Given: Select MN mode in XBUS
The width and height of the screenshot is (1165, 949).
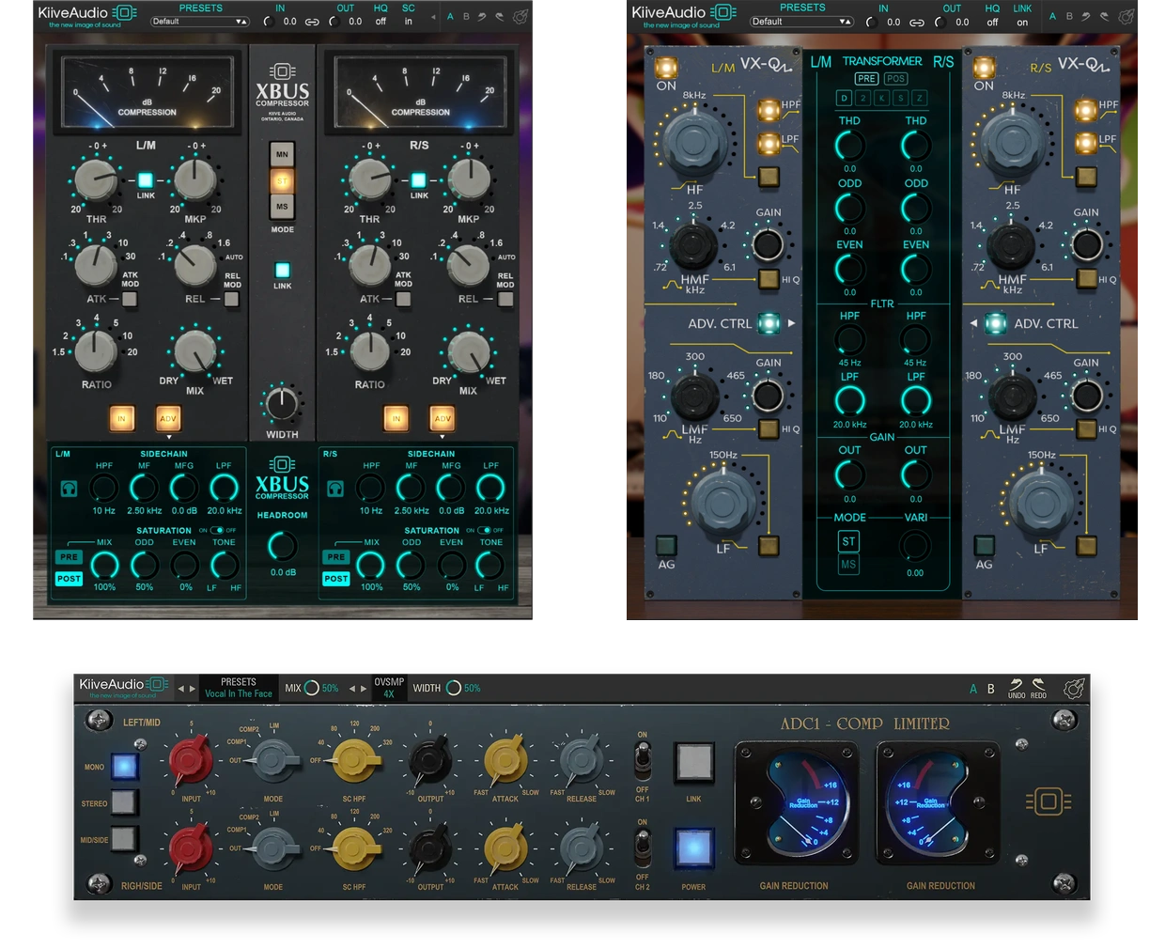Looking at the screenshot, I should (x=282, y=154).
